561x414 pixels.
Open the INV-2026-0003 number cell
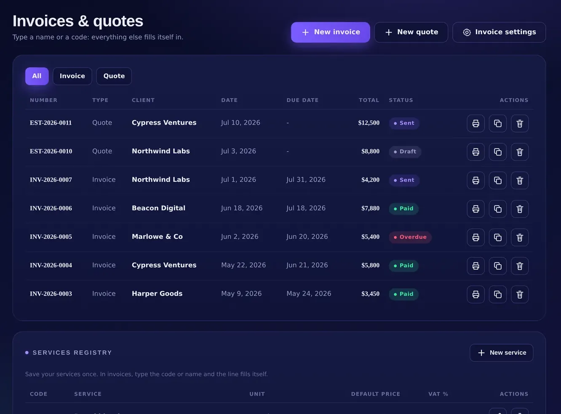tap(51, 294)
